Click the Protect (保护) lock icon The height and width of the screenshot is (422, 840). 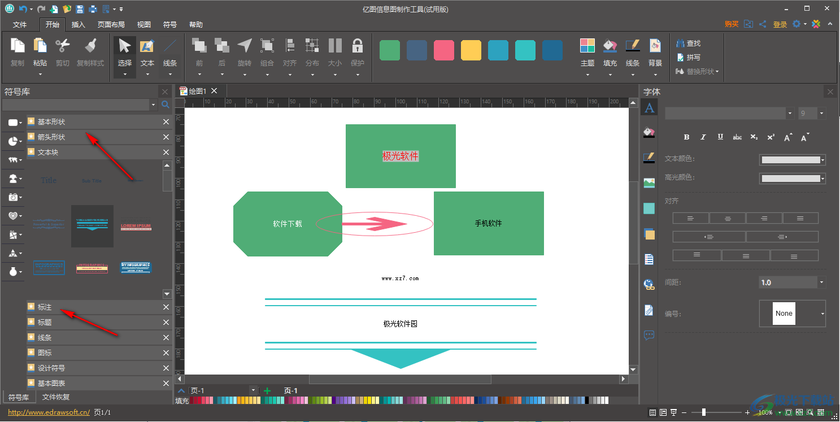(357, 46)
